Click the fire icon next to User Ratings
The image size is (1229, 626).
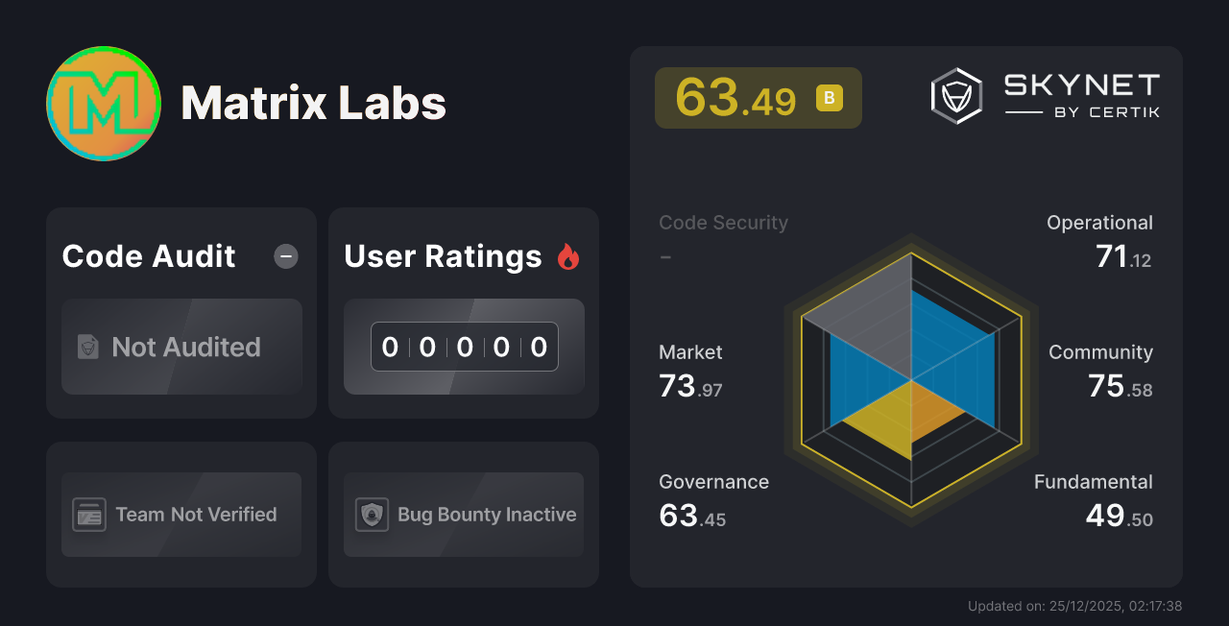pos(568,255)
